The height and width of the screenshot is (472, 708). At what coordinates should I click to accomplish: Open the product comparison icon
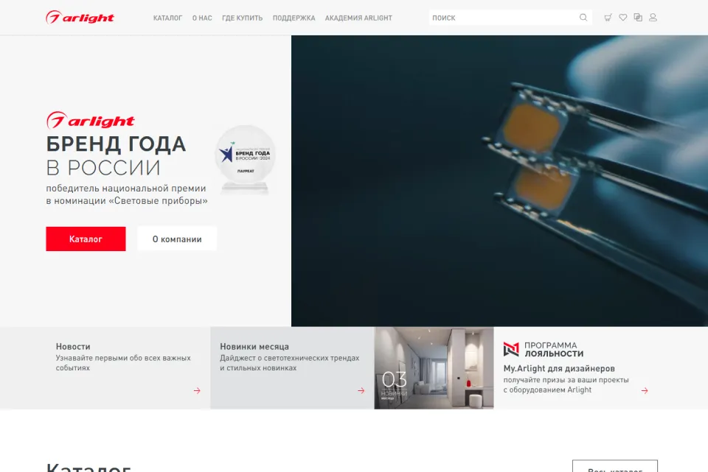pos(638,18)
